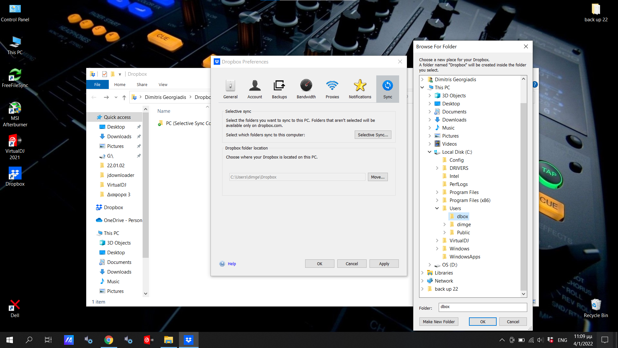Image resolution: width=618 pixels, height=348 pixels.
Task: Expand Program Files node
Action: [x=437, y=192]
